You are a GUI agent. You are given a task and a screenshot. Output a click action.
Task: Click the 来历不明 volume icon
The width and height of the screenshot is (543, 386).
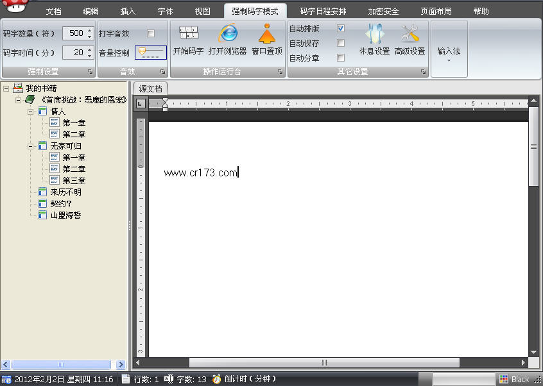click(x=42, y=192)
